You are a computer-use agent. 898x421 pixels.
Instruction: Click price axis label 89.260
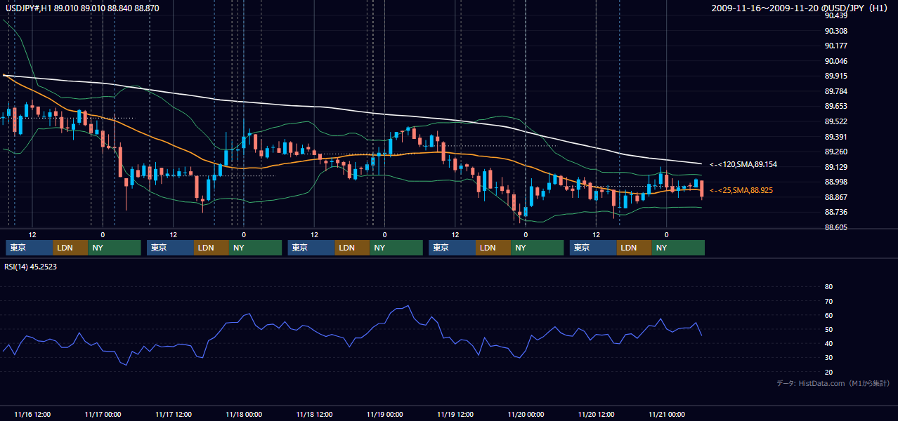pos(836,152)
